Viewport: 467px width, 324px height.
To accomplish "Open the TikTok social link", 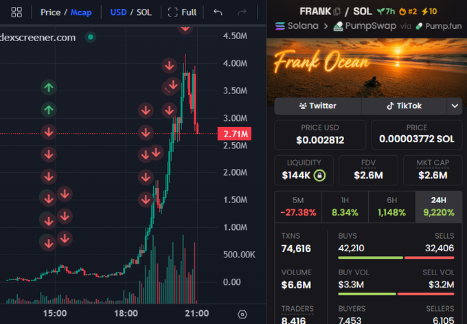I will [404, 106].
